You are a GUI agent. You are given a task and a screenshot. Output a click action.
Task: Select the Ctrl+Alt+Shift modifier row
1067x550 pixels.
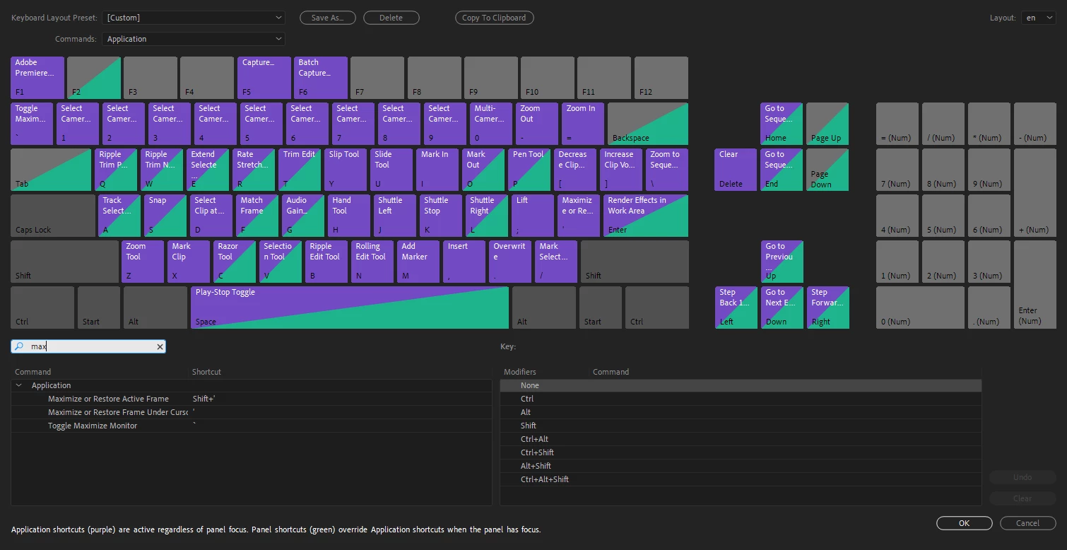click(x=741, y=479)
